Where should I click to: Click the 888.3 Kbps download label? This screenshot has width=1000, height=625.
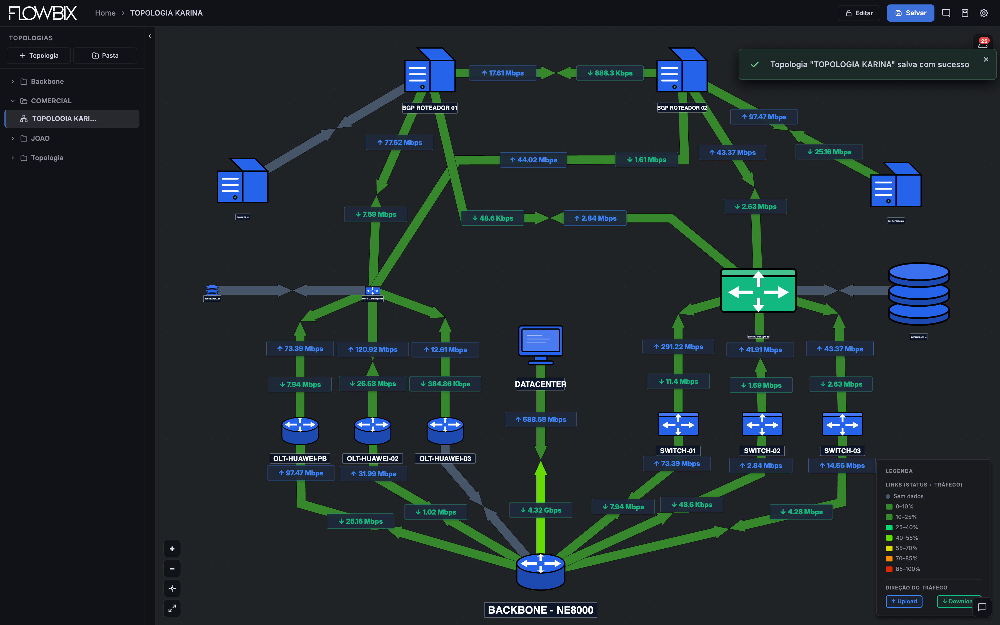pos(610,73)
